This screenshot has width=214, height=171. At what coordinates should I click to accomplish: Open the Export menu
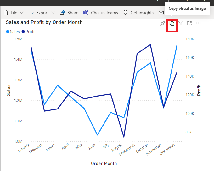(x=42, y=13)
